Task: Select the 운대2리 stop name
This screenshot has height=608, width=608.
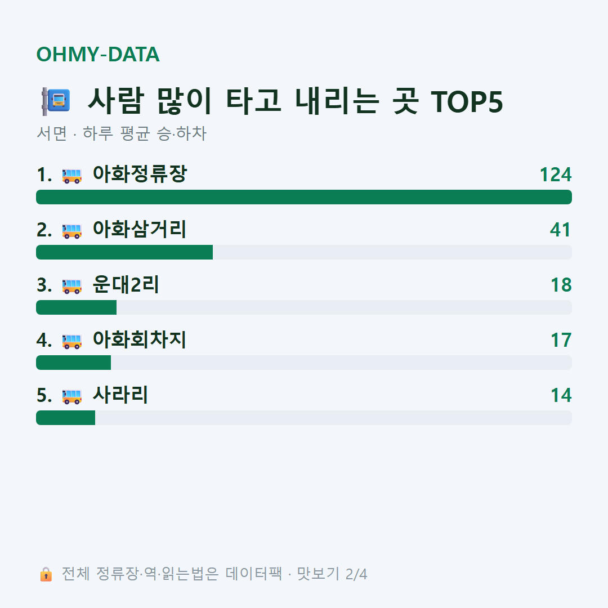Action: coord(126,284)
